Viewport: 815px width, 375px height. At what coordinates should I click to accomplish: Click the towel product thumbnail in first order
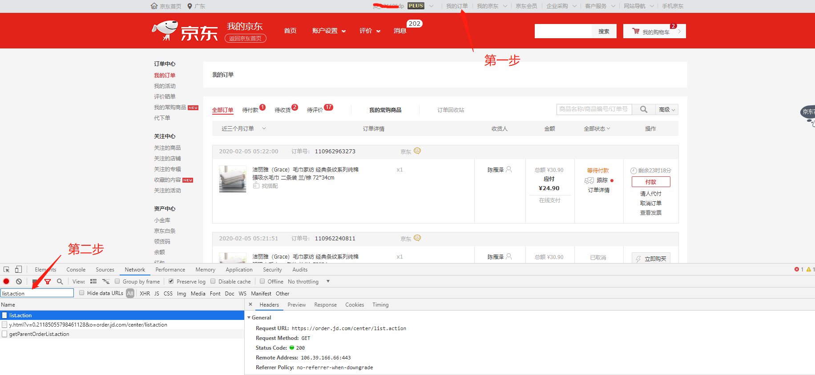pyautogui.click(x=233, y=179)
